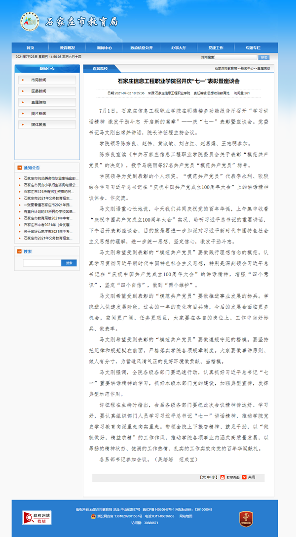Viewport: 296px width, 537px height.
Task: Open the 首页 navigation tab
Action: click(30, 48)
